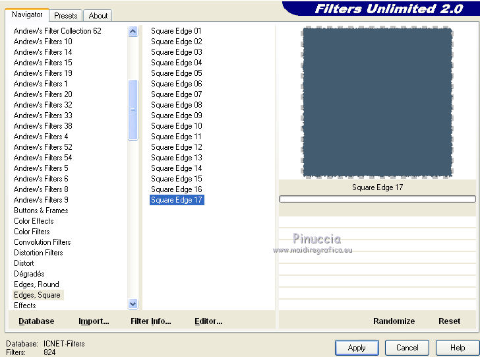Click the category list scroll down arrow
Viewport: 480px width, 357px height.
point(133,304)
